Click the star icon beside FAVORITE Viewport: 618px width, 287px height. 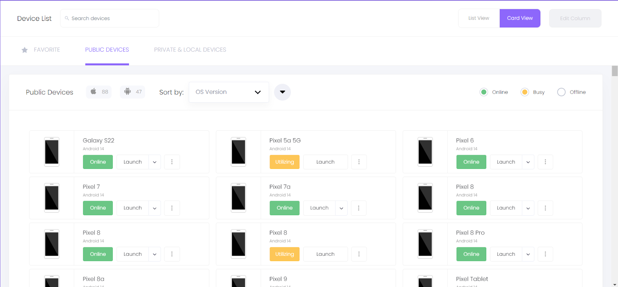pos(25,50)
